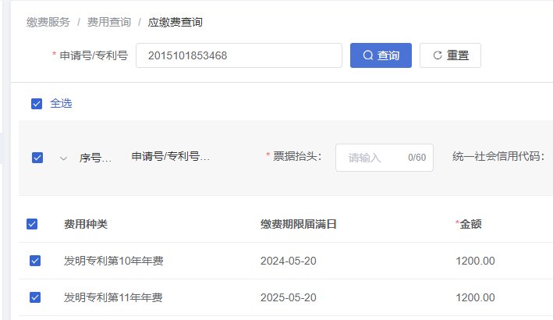Focus the 申请号/专利号 input field

click(x=239, y=55)
